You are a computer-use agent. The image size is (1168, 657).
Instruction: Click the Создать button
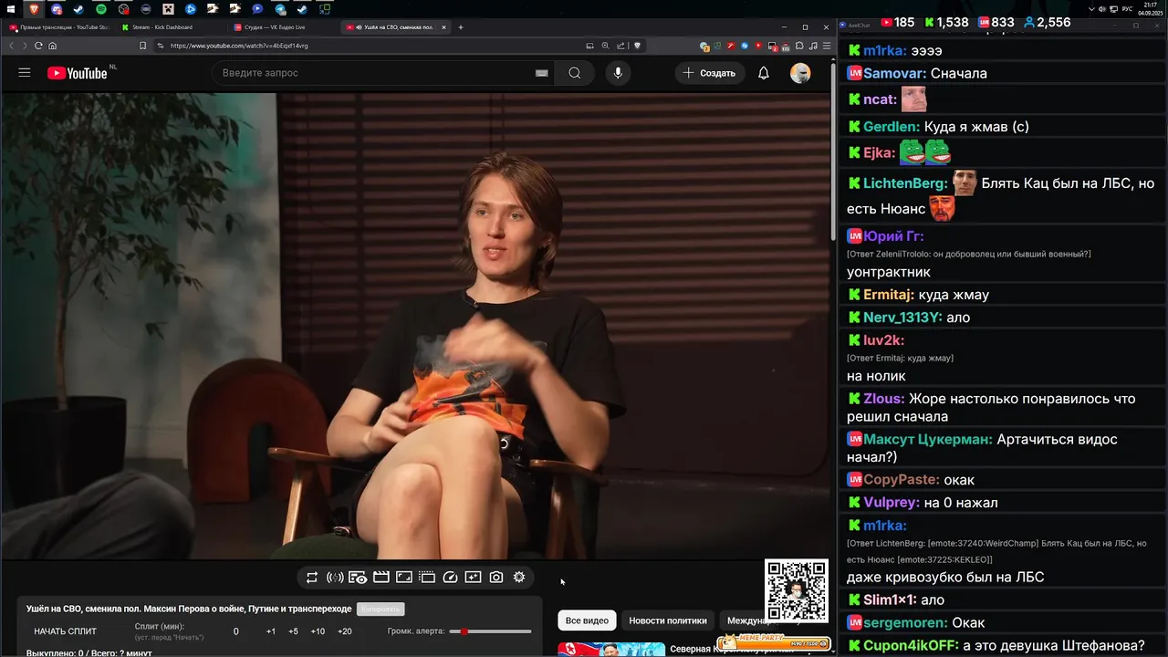(709, 73)
